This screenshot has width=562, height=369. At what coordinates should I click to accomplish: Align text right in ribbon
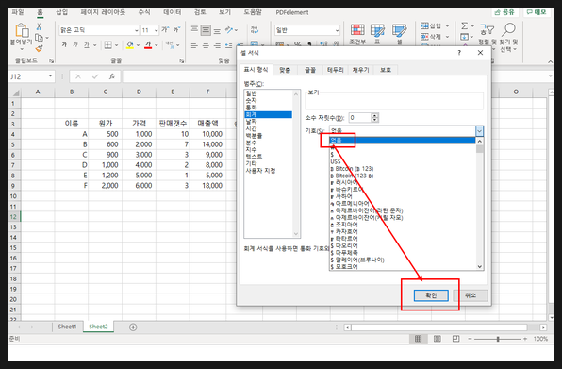[217, 44]
